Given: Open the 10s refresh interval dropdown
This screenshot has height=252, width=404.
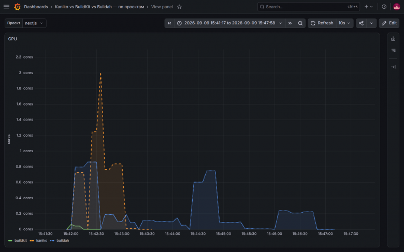Looking at the screenshot, I should (x=344, y=23).
